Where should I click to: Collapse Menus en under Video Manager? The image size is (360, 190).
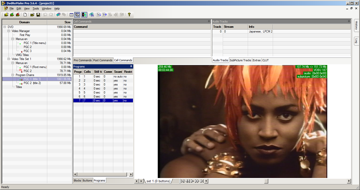point(13,39)
